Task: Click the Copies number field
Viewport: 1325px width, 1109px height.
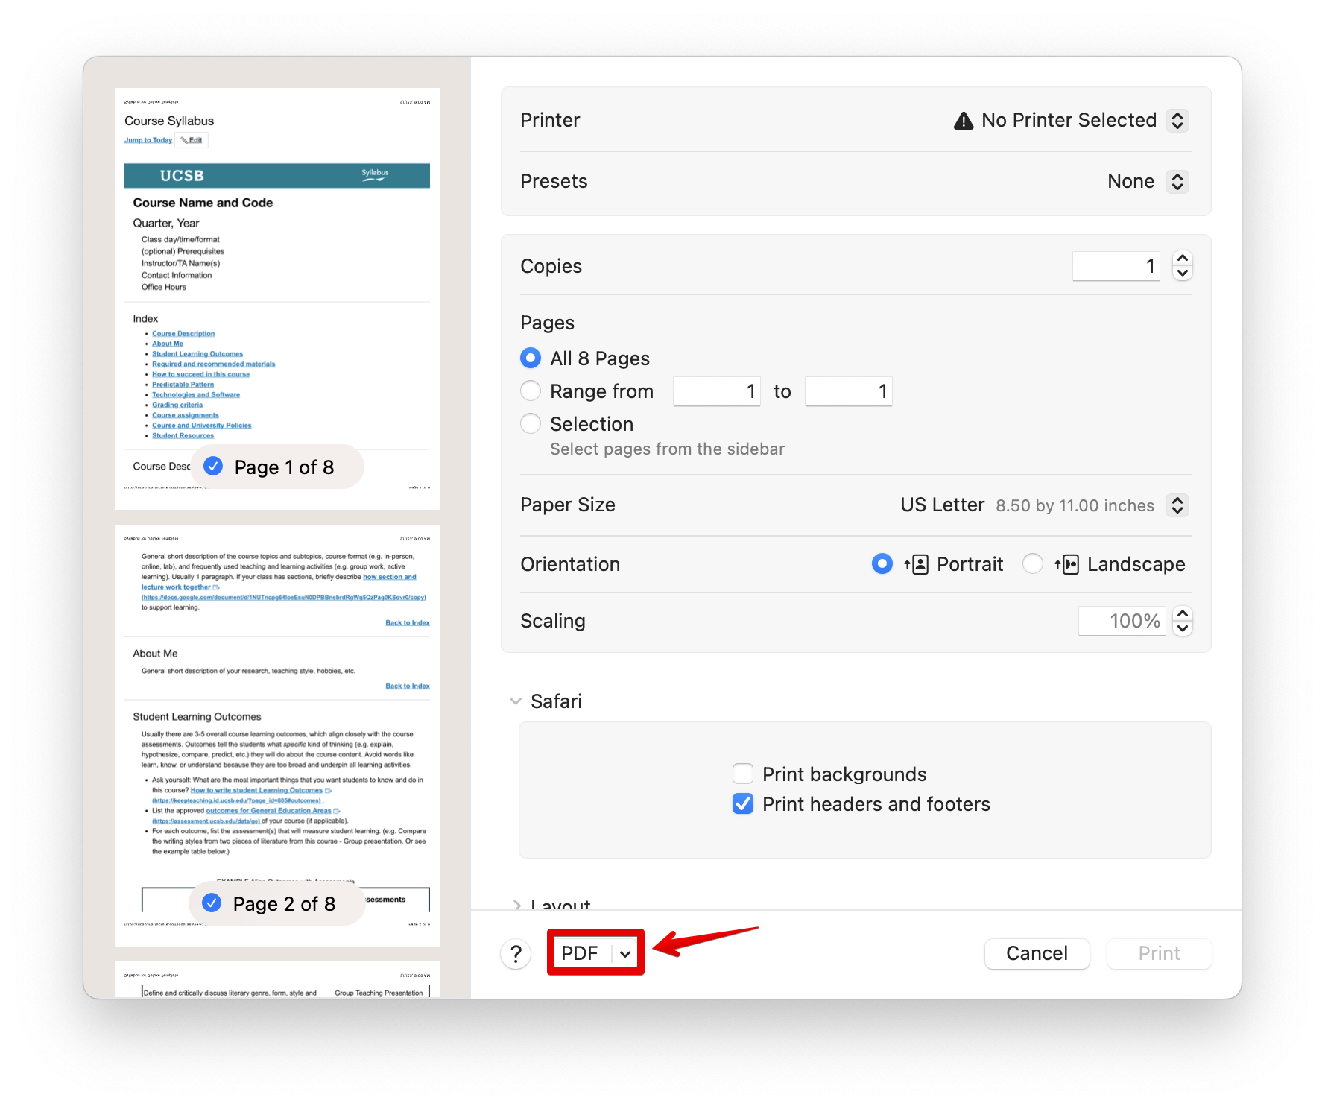Action: click(x=1116, y=266)
